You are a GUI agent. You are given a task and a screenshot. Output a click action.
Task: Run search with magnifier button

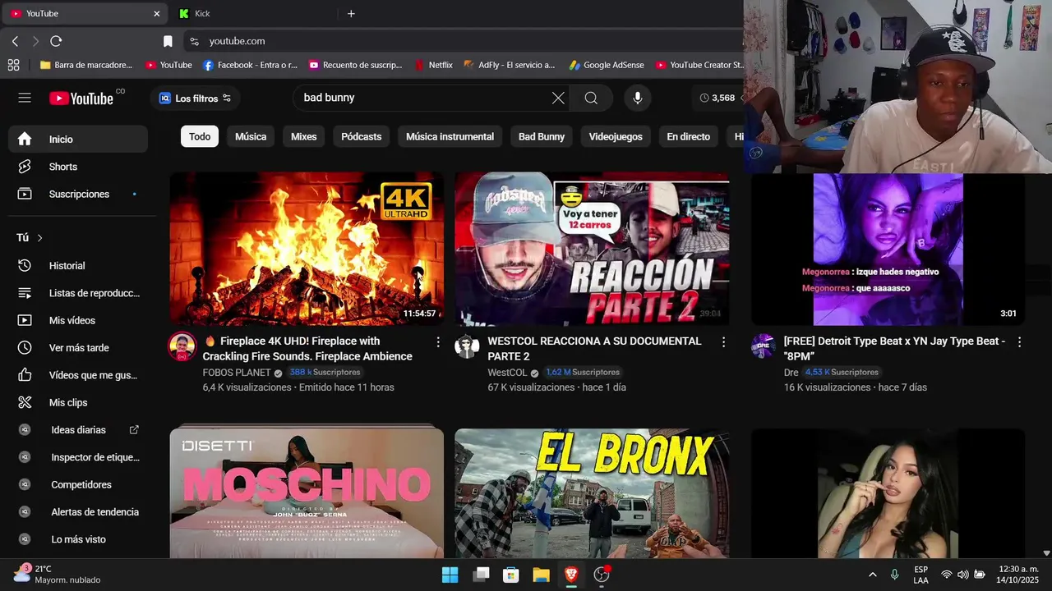point(591,98)
